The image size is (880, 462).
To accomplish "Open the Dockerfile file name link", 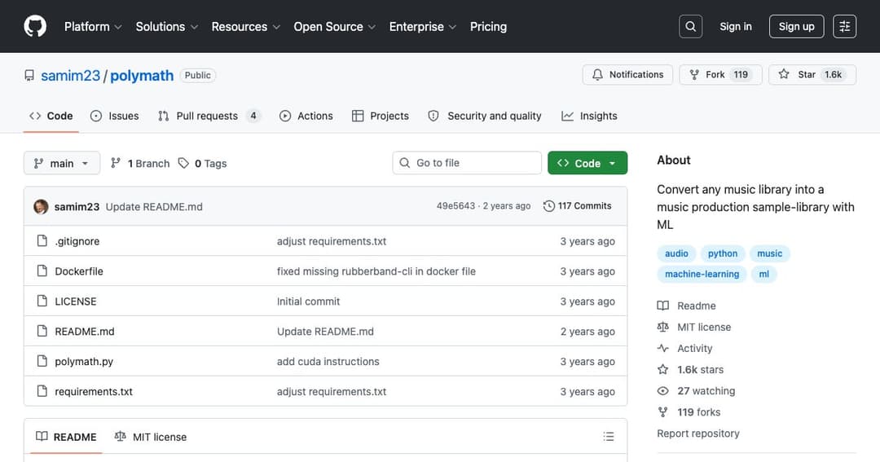I will 79,271.
